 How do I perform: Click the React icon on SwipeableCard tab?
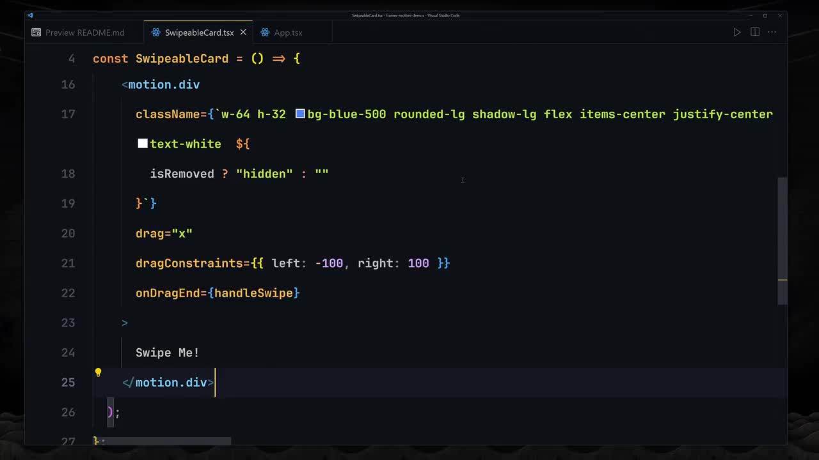pos(155,33)
